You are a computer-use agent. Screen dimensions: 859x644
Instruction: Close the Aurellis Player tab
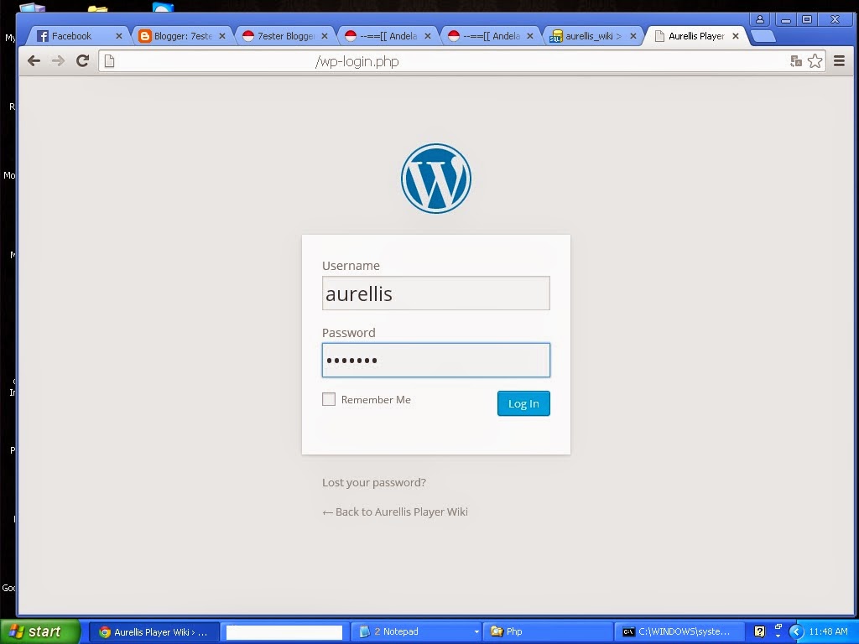point(735,36)
